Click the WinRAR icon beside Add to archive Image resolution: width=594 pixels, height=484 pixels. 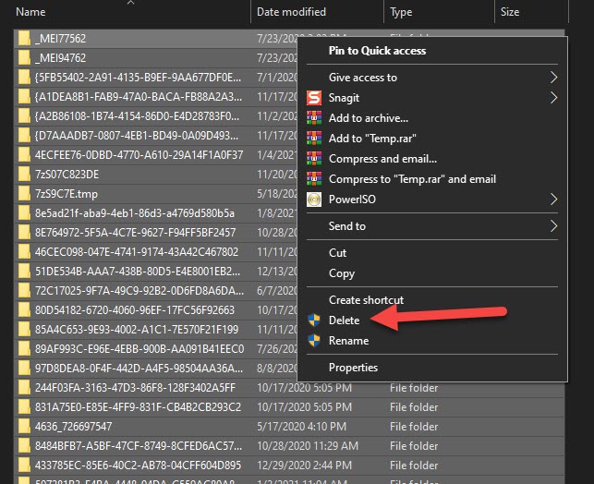(x=314, y=118)
